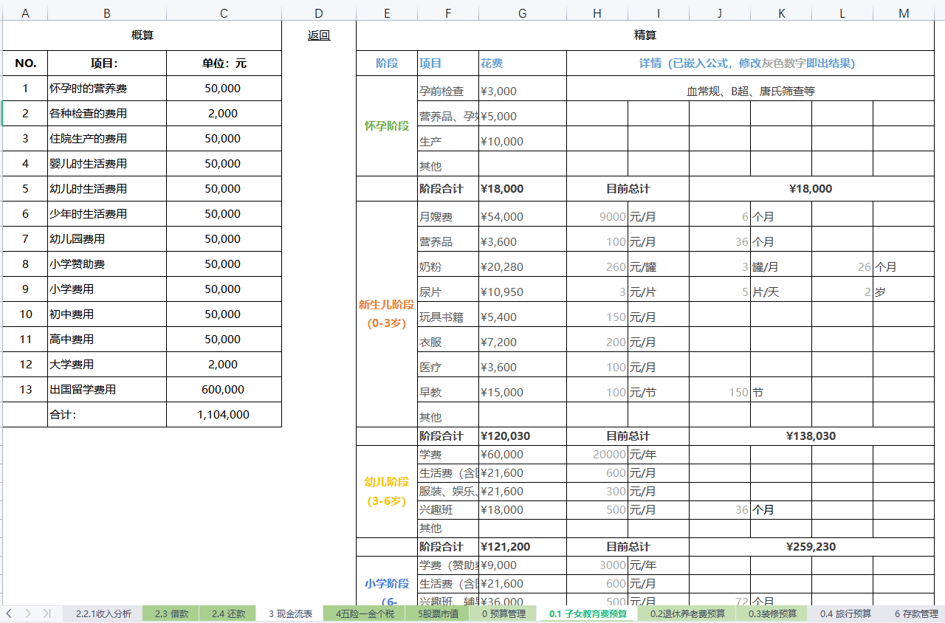The width and height of the screenshot is (945, 623).
Task: Open the 0.4 旅行预算 sheet tab
Action: [x=845, y=613]
